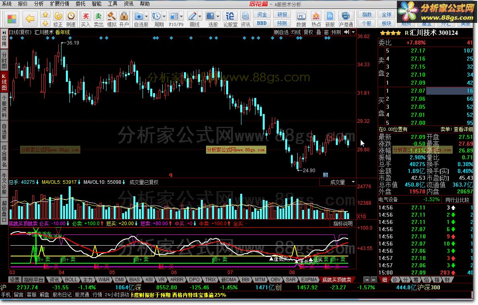This screenshot has width=478, height=305.
Task: Click the 设置 button below chart
Action: coord(14,279)
